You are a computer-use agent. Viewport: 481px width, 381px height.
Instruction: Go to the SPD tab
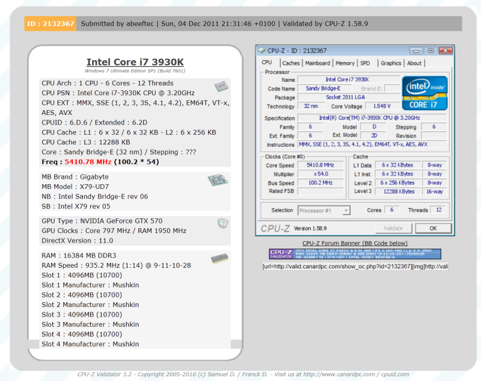(365, 63)
